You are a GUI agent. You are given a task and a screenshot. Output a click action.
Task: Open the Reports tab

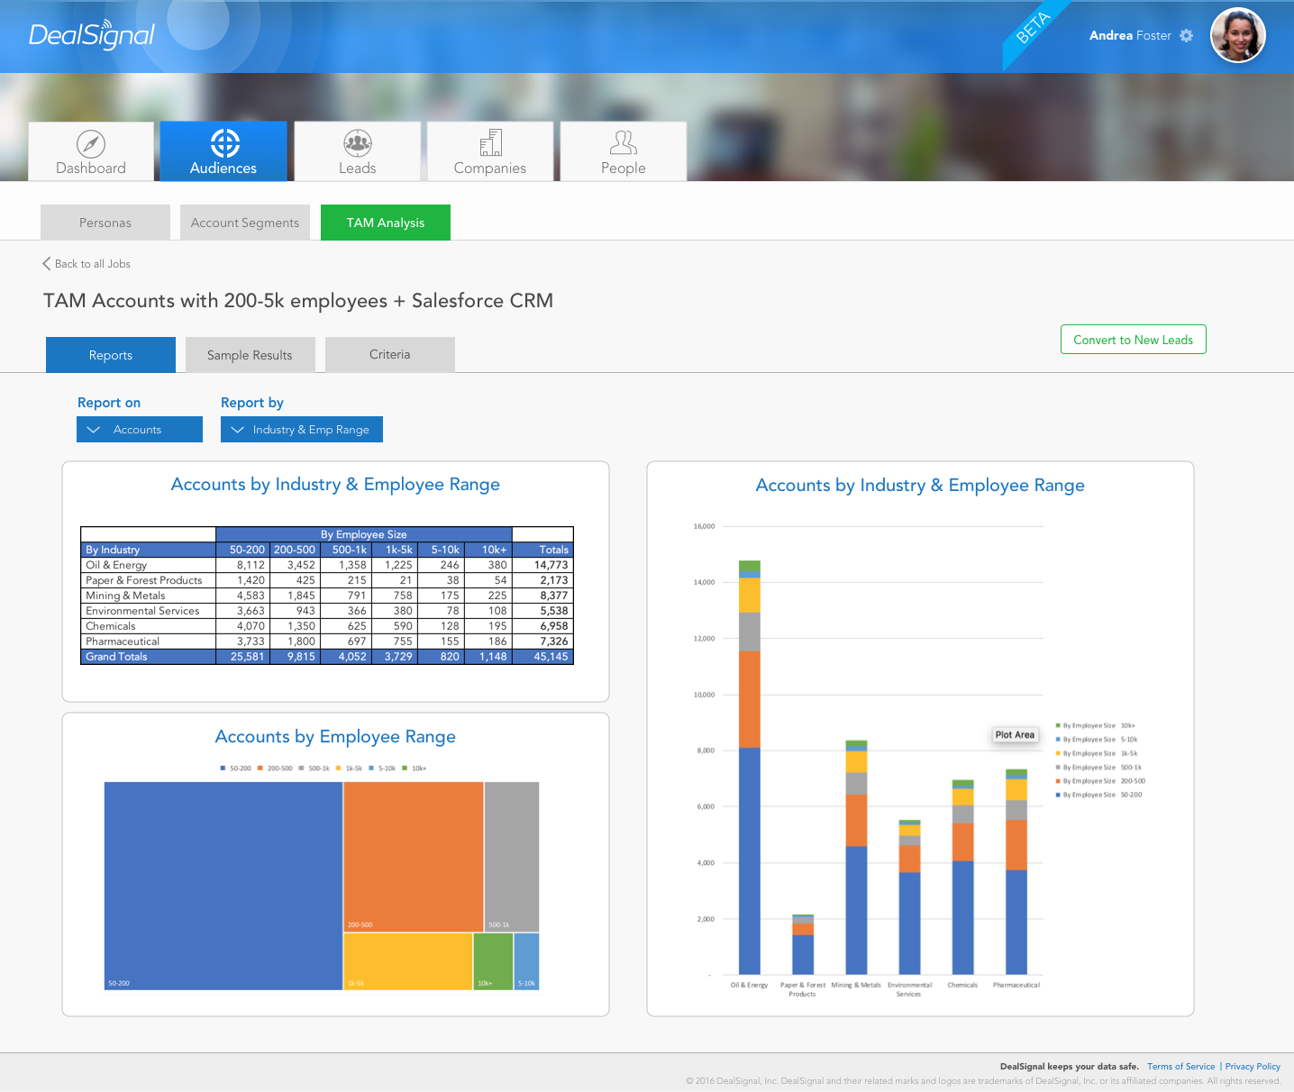[x=111, y=355]
